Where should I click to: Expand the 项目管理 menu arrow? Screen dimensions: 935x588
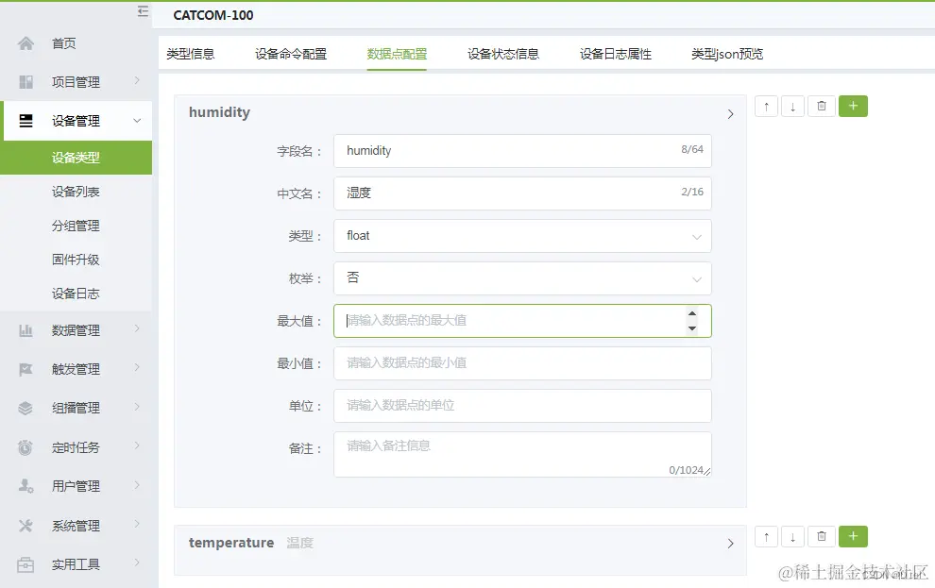137,80
